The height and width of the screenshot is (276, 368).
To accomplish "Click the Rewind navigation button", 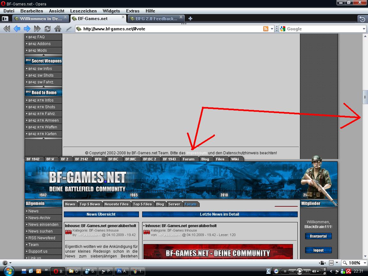I will pos(7,29).
